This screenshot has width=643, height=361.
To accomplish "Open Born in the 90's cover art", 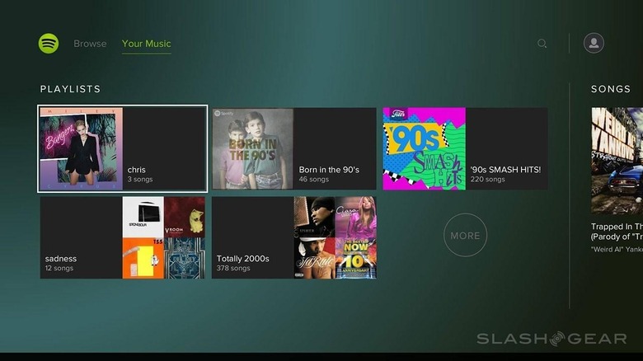I will click(x=252, y=148).
